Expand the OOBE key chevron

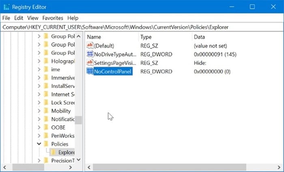point(39,127)
